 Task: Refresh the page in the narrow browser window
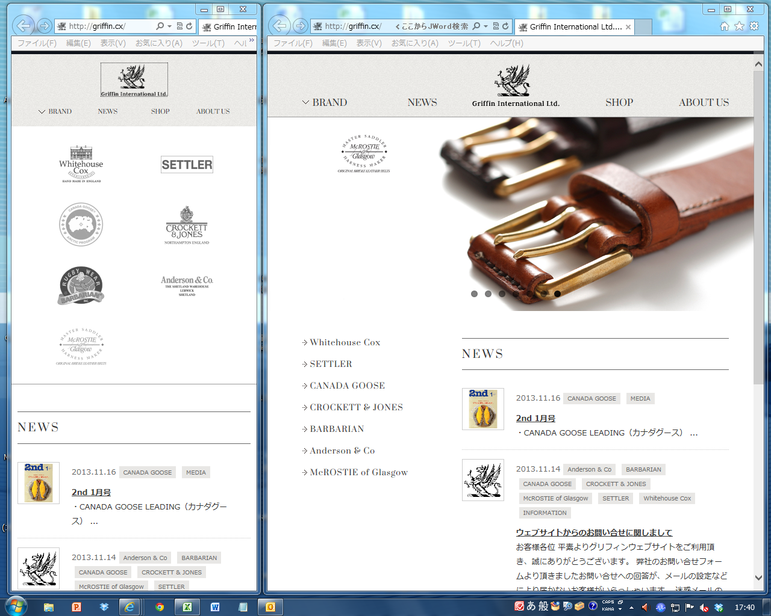189,26
